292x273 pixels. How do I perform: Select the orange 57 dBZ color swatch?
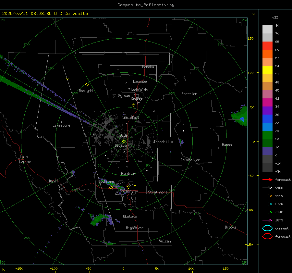267,54
